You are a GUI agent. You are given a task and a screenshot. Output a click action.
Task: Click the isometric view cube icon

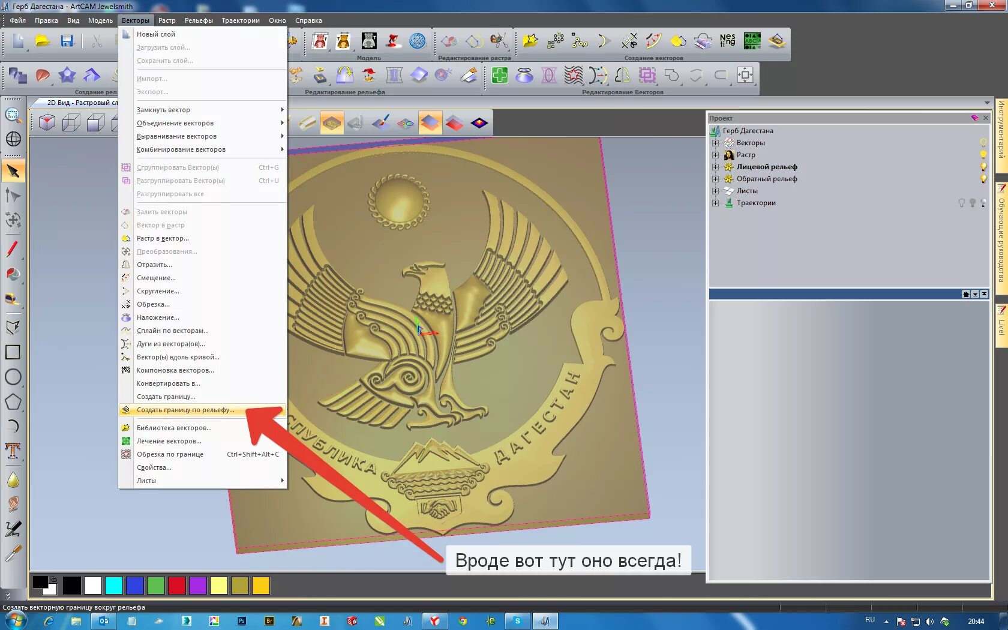coord(47,123)
